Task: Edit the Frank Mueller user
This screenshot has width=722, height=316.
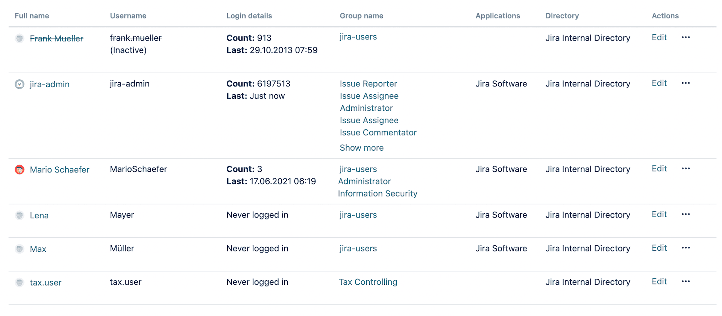Action: (659, 37)
